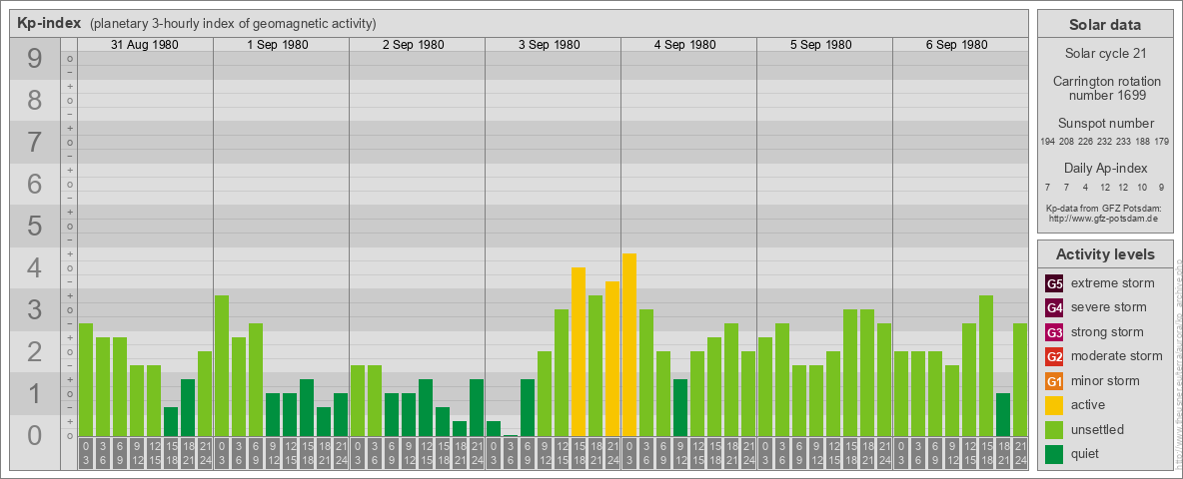Open the http://www.gfz-potsdam.de link

coord(1103,218)
